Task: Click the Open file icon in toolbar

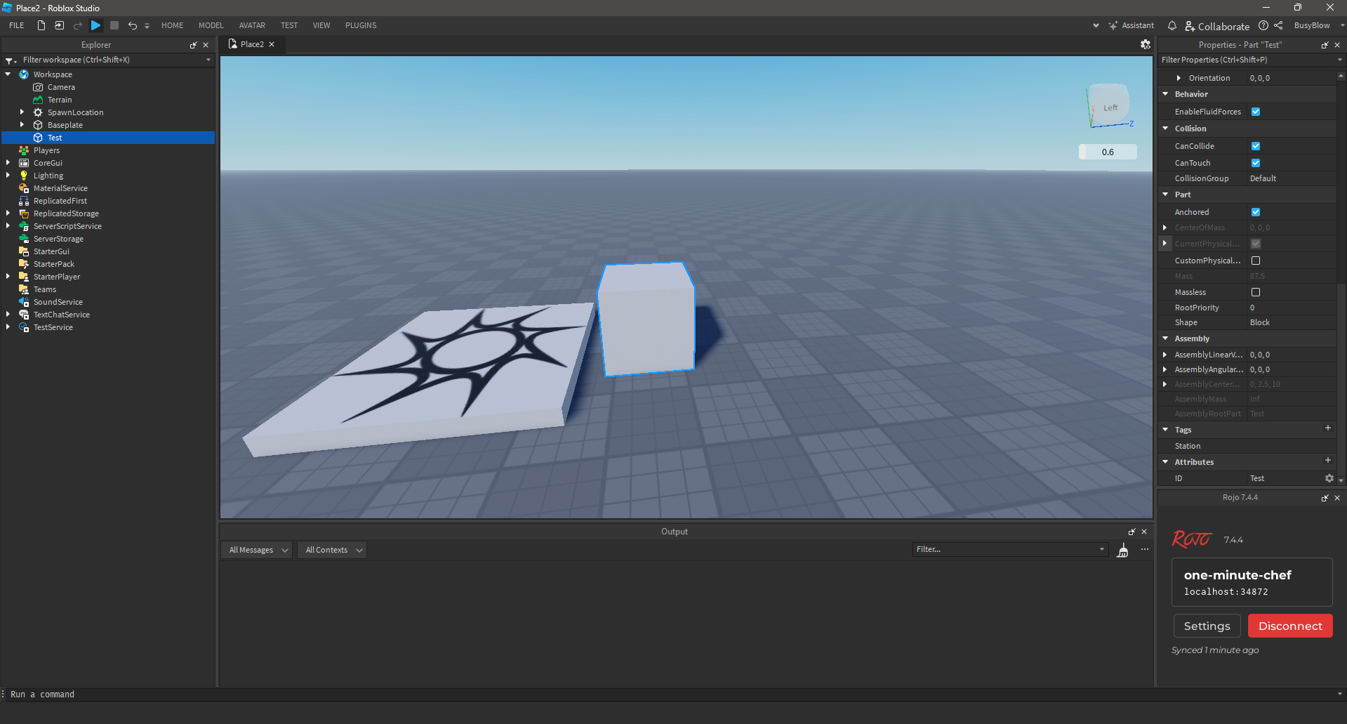Action: [60, 25]
